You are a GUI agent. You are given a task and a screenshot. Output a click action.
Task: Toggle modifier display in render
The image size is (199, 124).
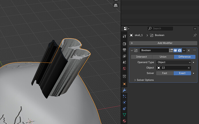click(180, 50)
